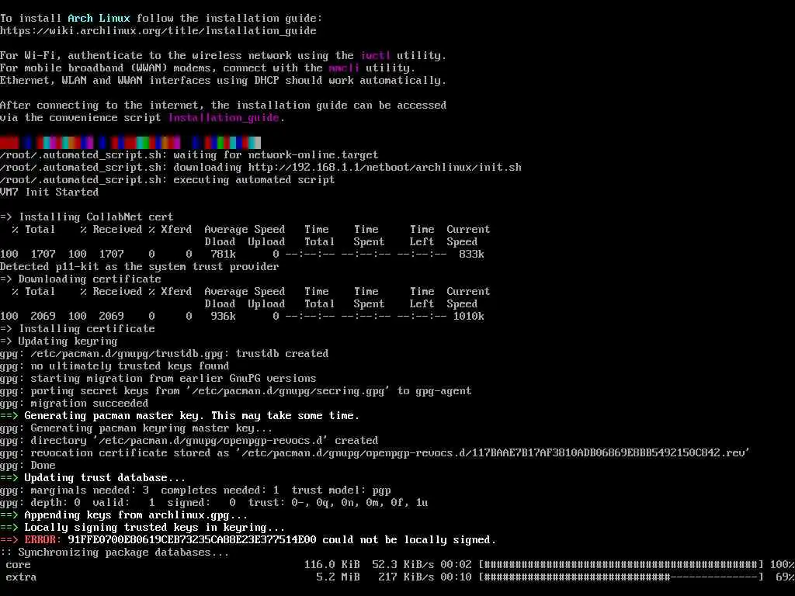Click 'Generating pacman master key' line
795x596 pixels.
point(179,416)
